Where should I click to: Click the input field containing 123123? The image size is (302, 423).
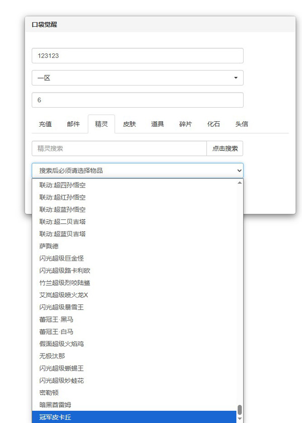pos(137,55)
